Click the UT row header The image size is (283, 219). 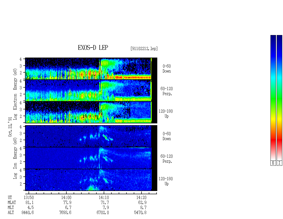tap(10, 197)
